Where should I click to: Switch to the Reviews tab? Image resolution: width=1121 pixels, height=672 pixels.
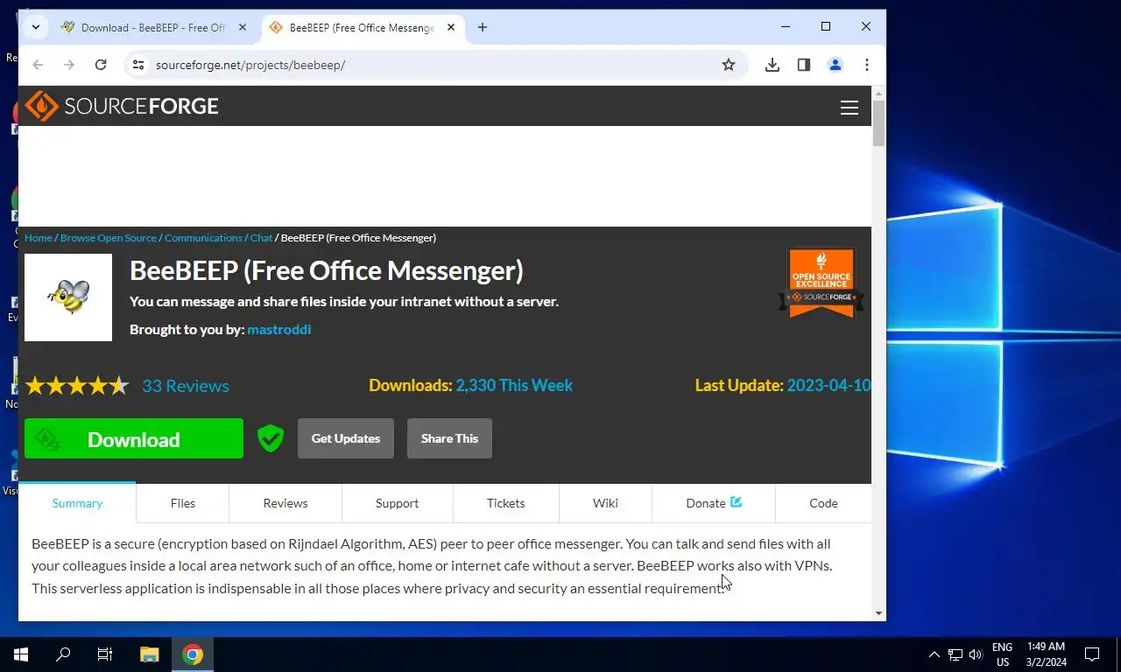click(x=286, y=503)
